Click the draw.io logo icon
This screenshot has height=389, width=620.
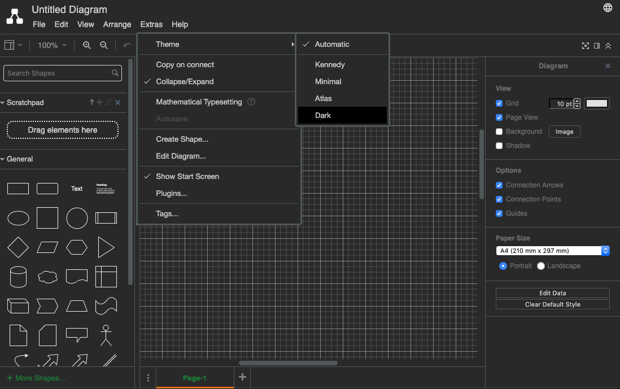(x=15, y=16)
